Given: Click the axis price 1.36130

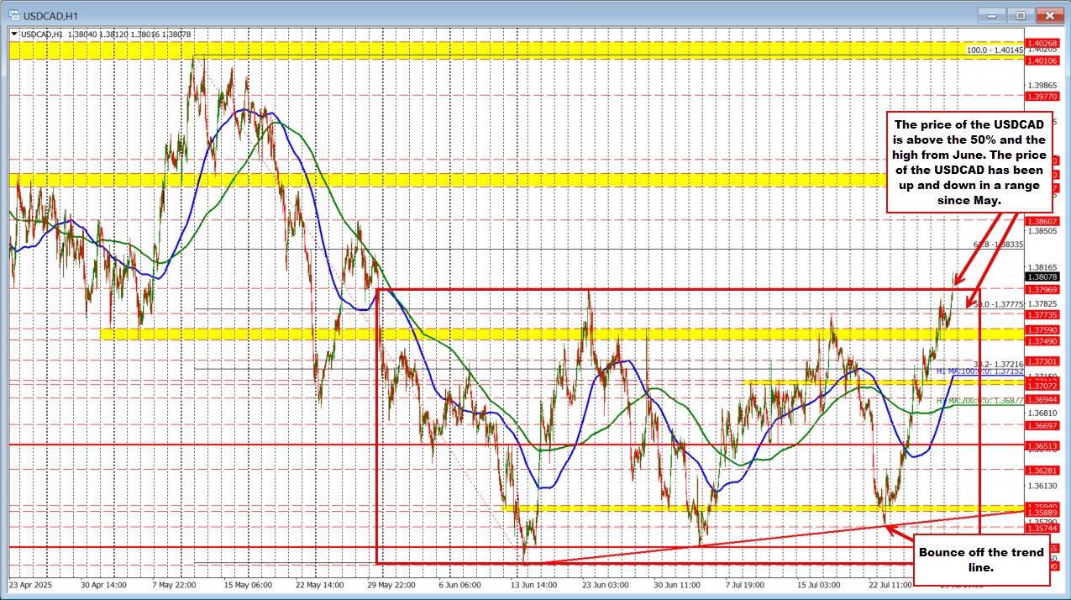Looking at the screenshot, I should [x=1042, y=486].
